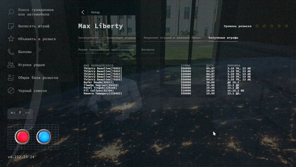Click the date 15.05 cell
The image size is (296, 167).
click(210, 93)
